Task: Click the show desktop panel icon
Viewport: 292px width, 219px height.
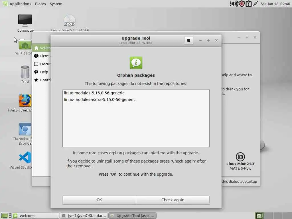Action: click(x=5, y=216)
